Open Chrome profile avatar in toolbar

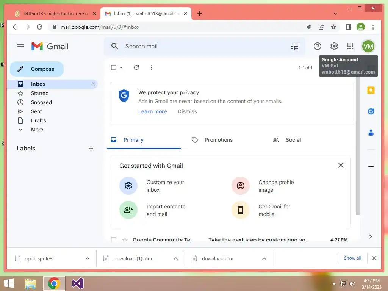(x=361, y=27)
